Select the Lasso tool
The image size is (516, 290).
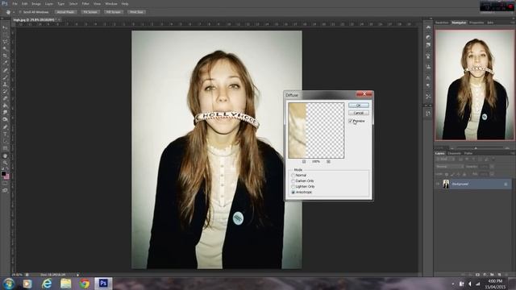pyautogui.click(x=5, y=42)
